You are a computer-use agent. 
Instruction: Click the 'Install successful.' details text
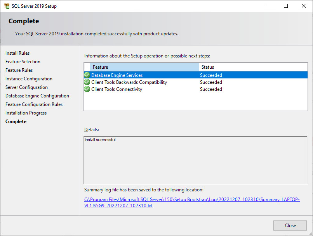click(x=101, y=140)
